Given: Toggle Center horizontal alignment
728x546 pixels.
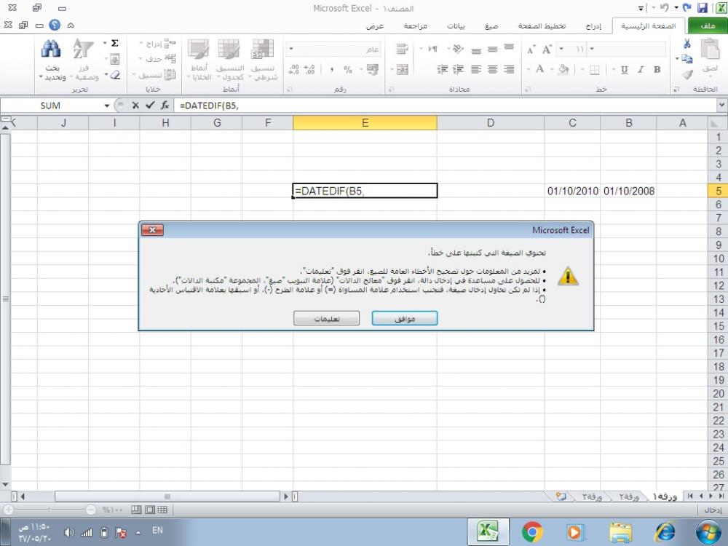Looking at the screenshot, I should point(493,70).
